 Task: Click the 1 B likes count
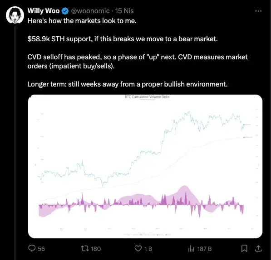(148, 249)
